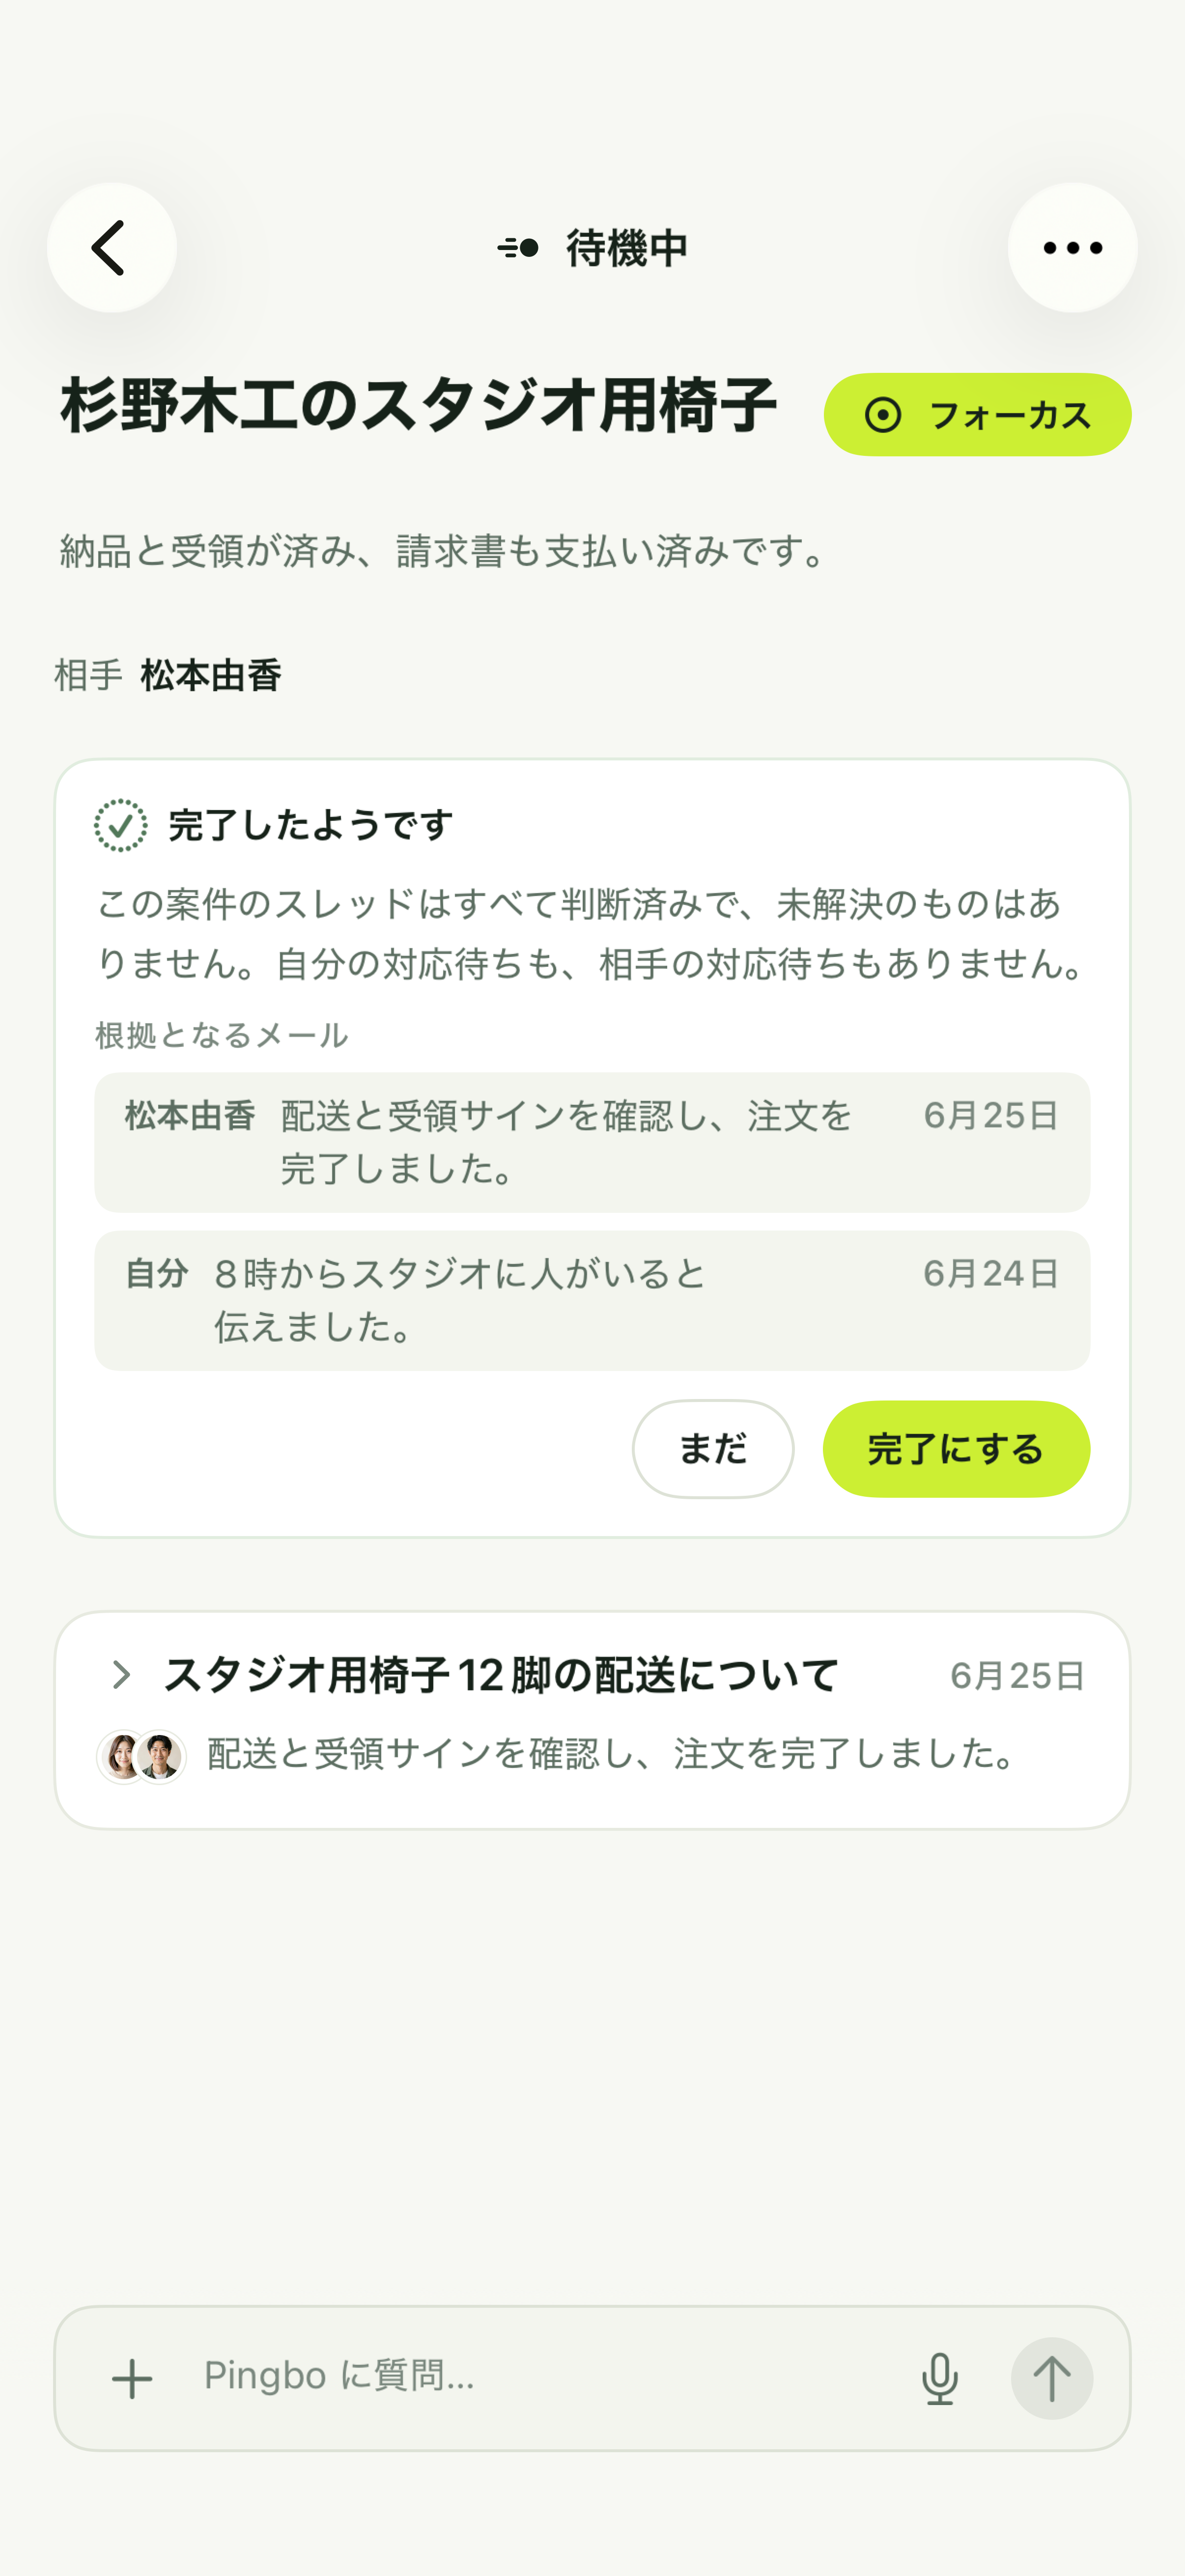This screenshot has height=2576, width=1185.
Task: Click the 完了にする button
Action: 956,1449
